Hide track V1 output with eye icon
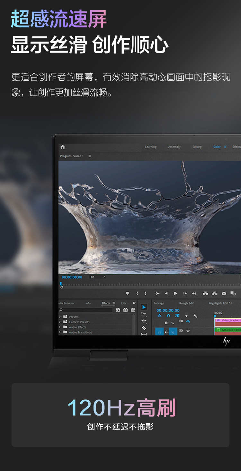 tap(188, 331)
